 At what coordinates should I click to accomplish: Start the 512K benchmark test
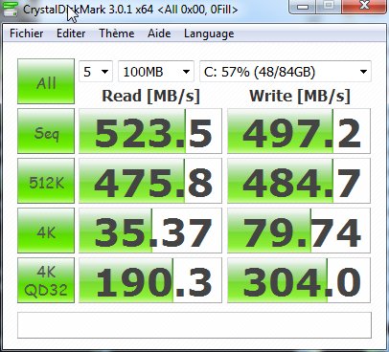(46, 181)
